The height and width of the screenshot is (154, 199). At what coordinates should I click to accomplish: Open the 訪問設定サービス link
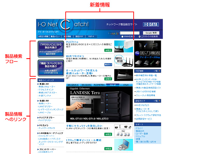point(144,119)
